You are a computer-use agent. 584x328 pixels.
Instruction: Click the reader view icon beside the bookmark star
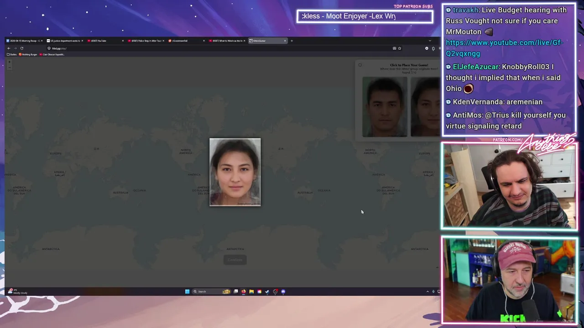click(x=394, y=48)
